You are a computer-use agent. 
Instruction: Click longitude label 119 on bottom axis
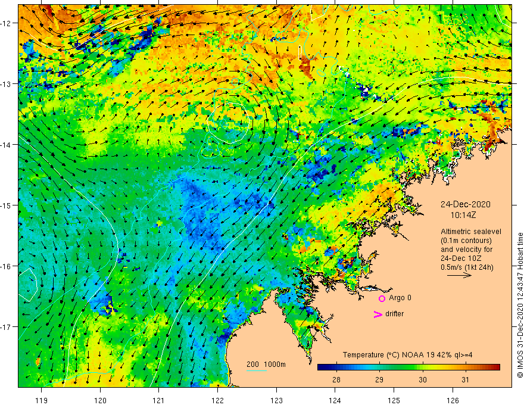click(42, 400)
